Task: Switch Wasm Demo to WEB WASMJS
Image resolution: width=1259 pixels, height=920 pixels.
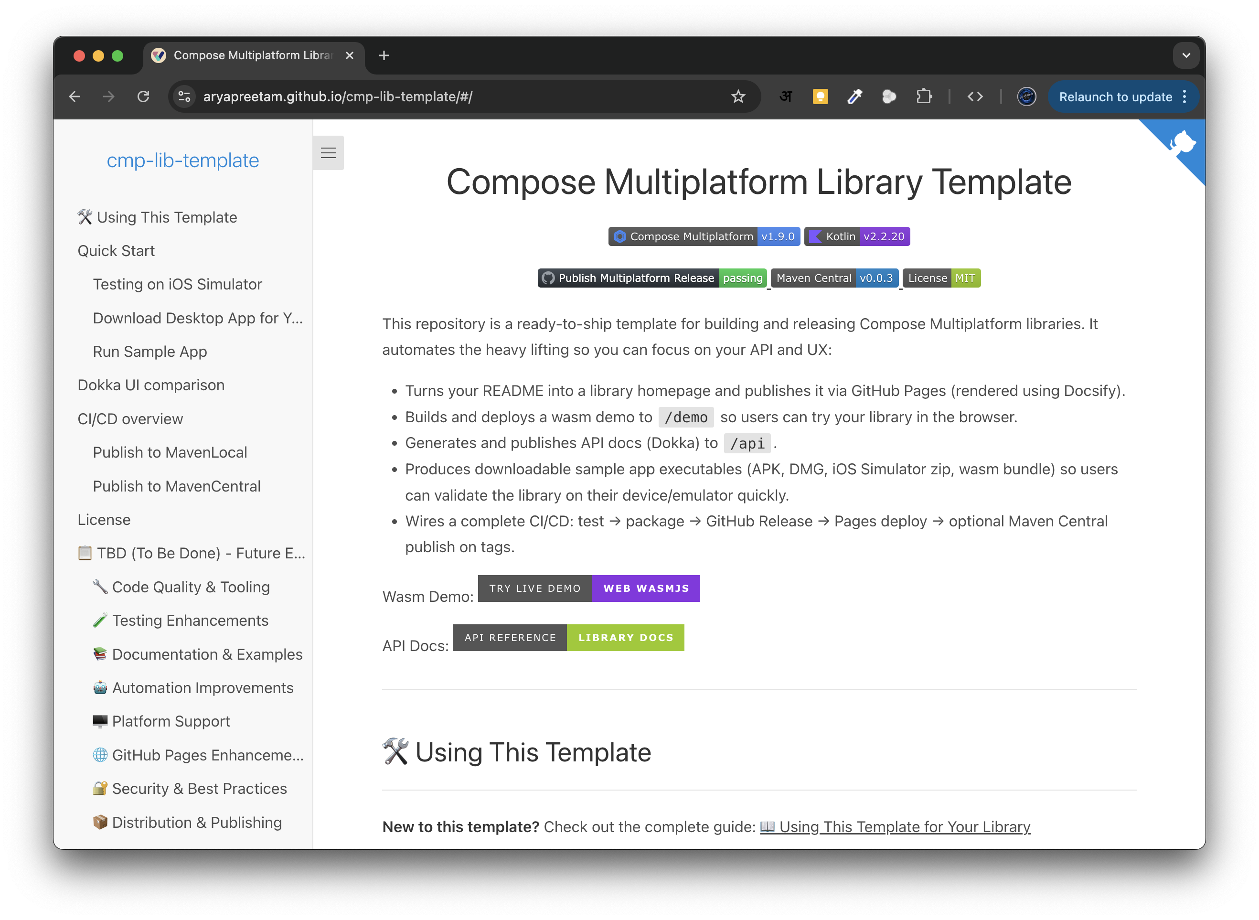Action: click(x=646, y=588)
